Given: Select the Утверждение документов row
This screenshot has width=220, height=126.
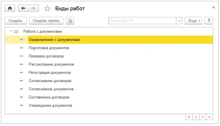Looking at the screenshot, I should [109, 105].
